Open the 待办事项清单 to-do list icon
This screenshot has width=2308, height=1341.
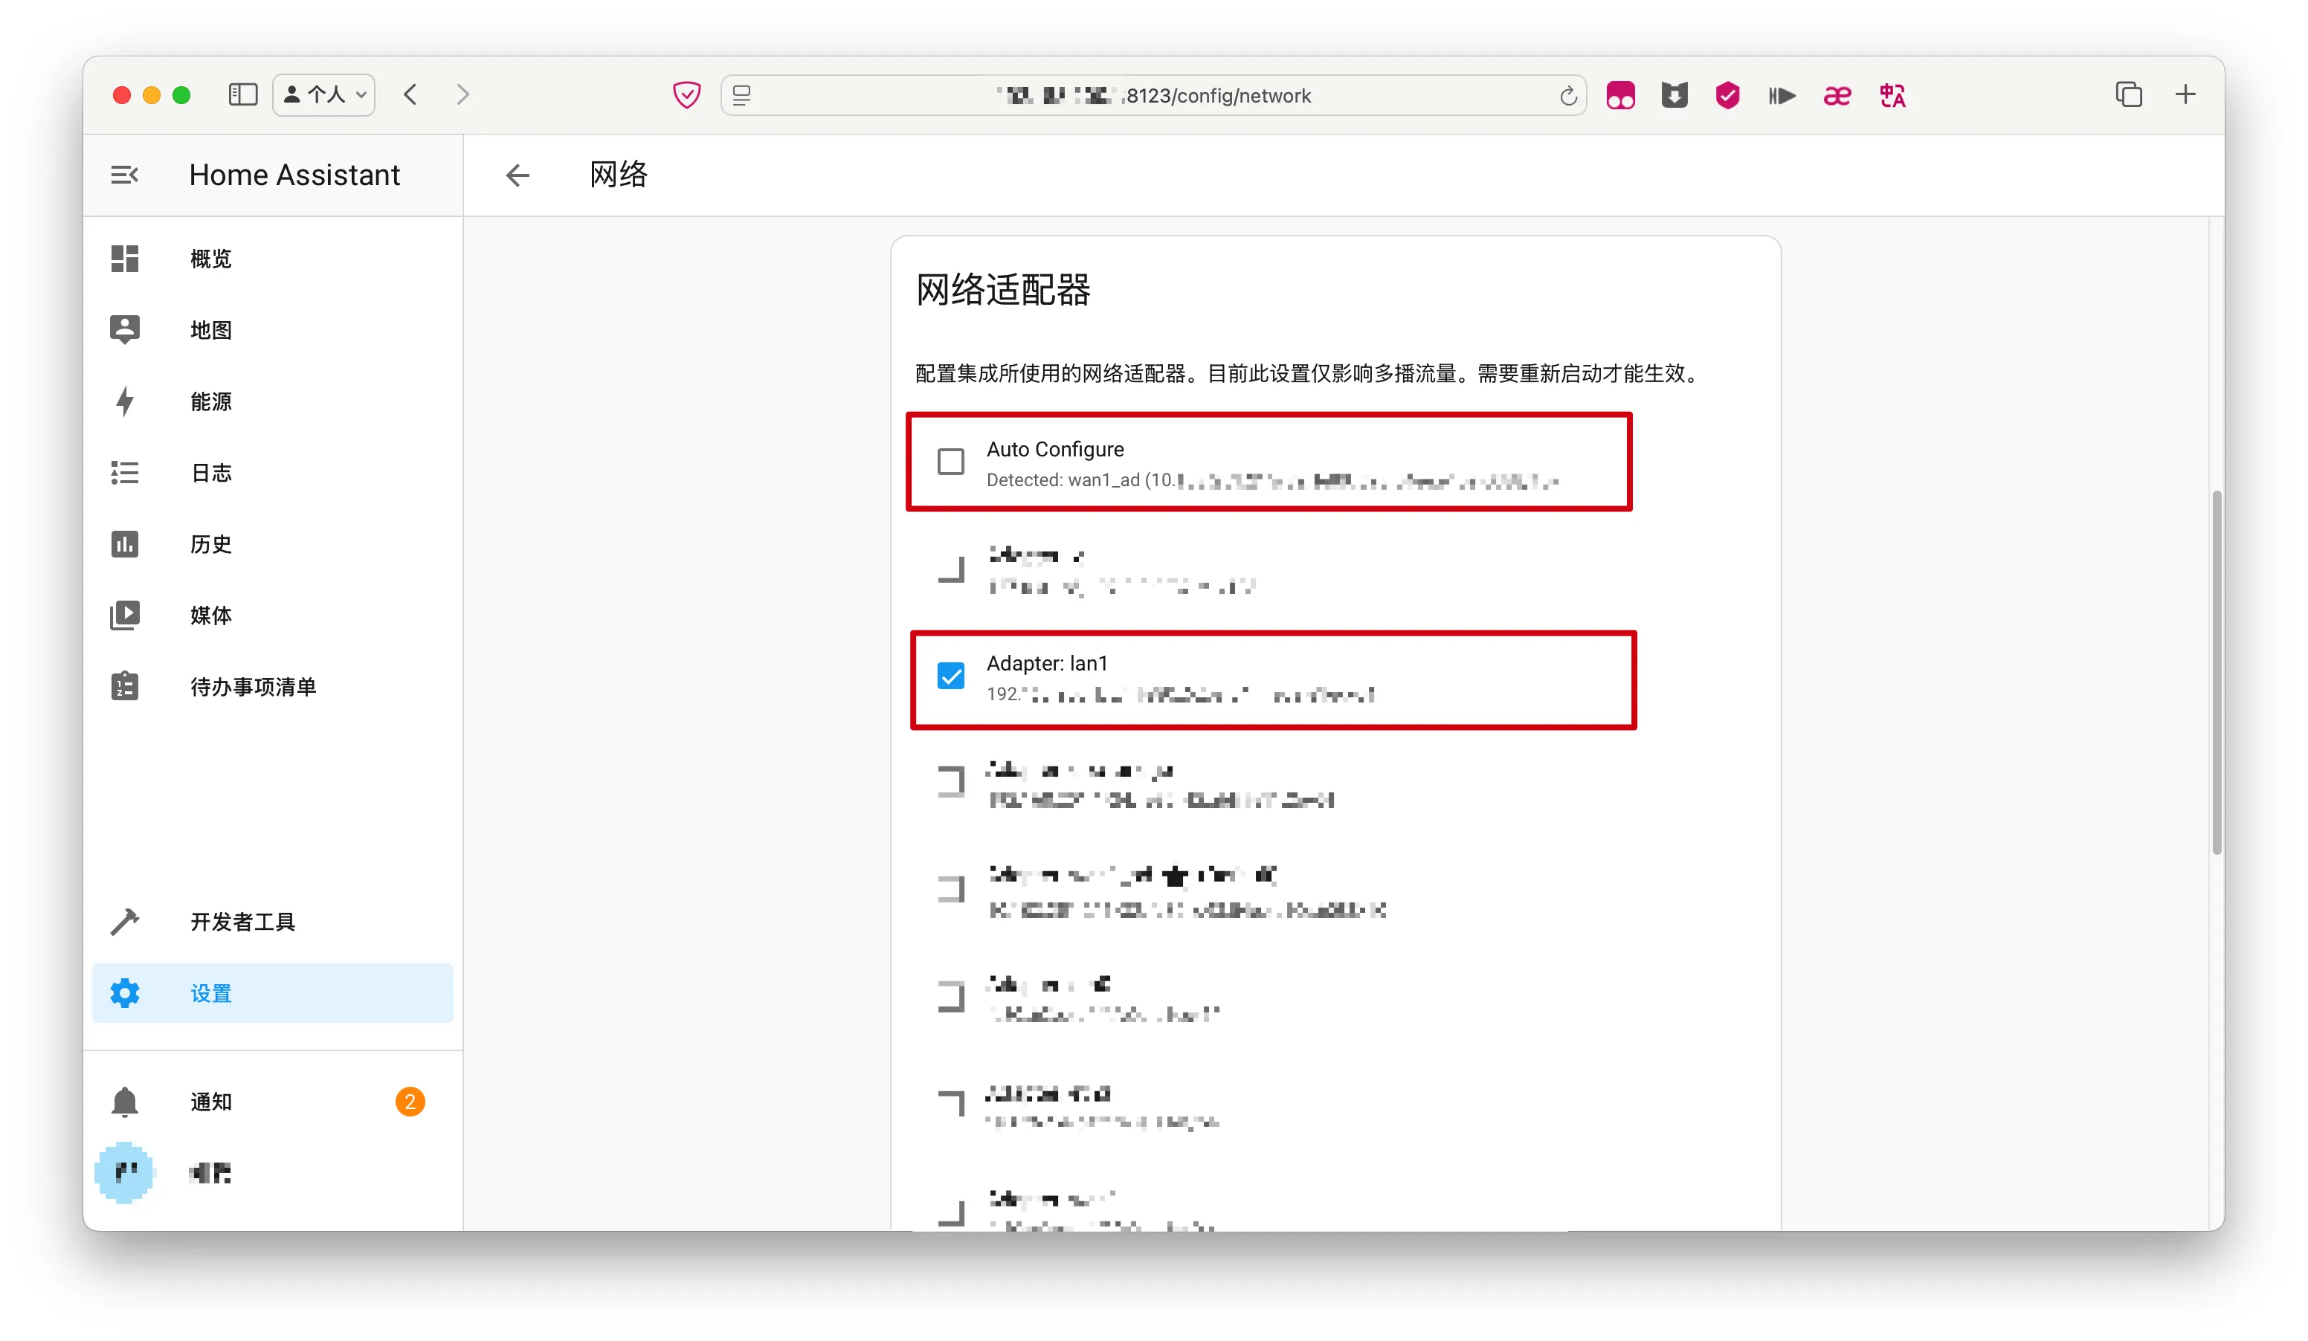click(x=125, y=687)
